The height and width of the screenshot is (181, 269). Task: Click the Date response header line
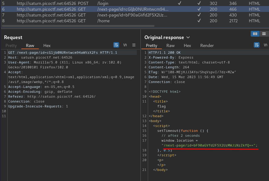pyautogui.click(x=186, y=77)
